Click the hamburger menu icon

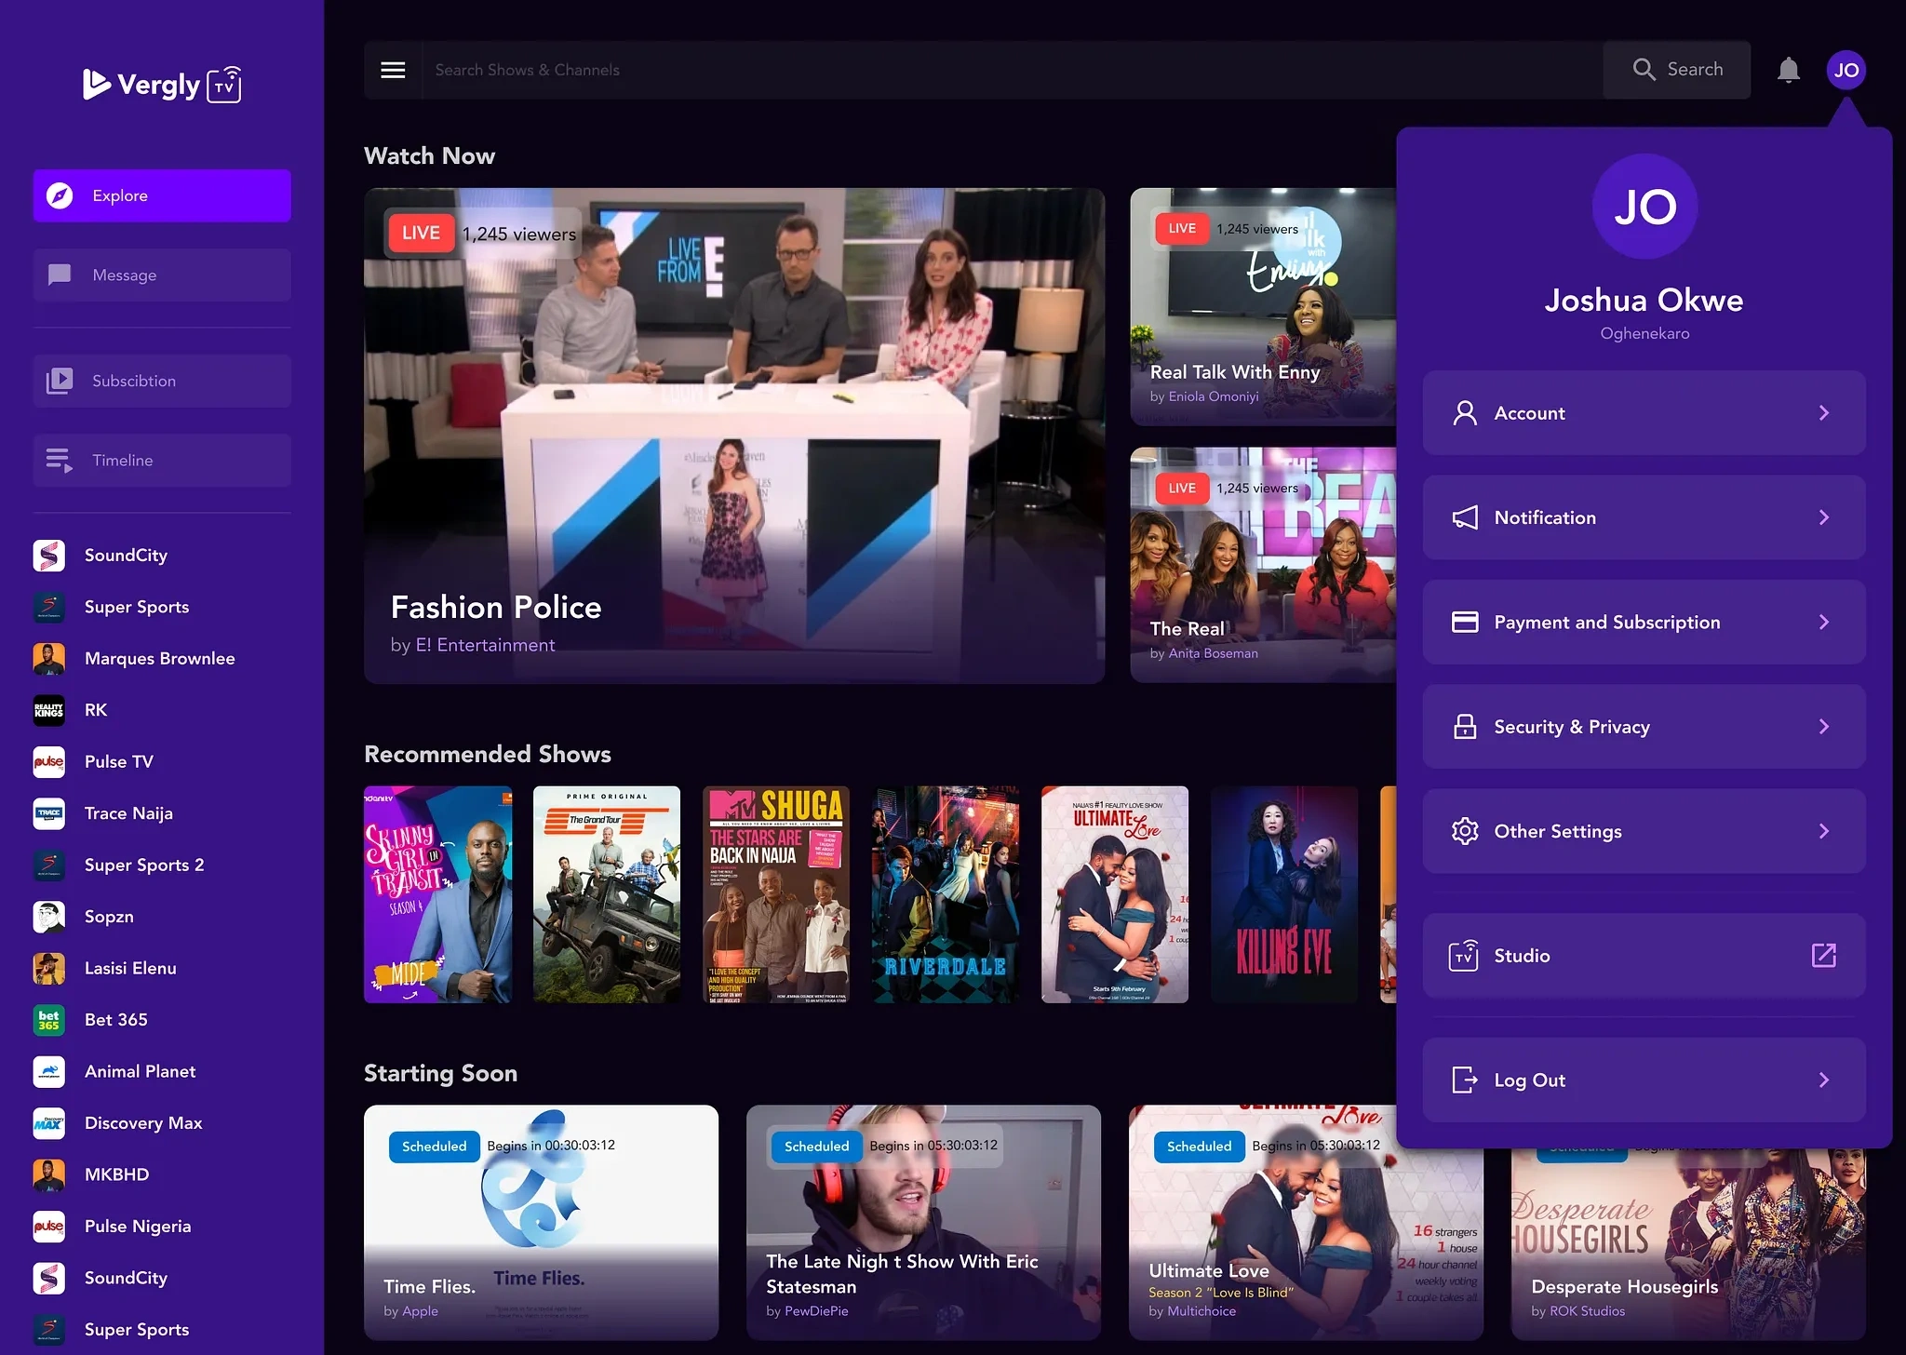pyautogui.click(x=393, y=70)
